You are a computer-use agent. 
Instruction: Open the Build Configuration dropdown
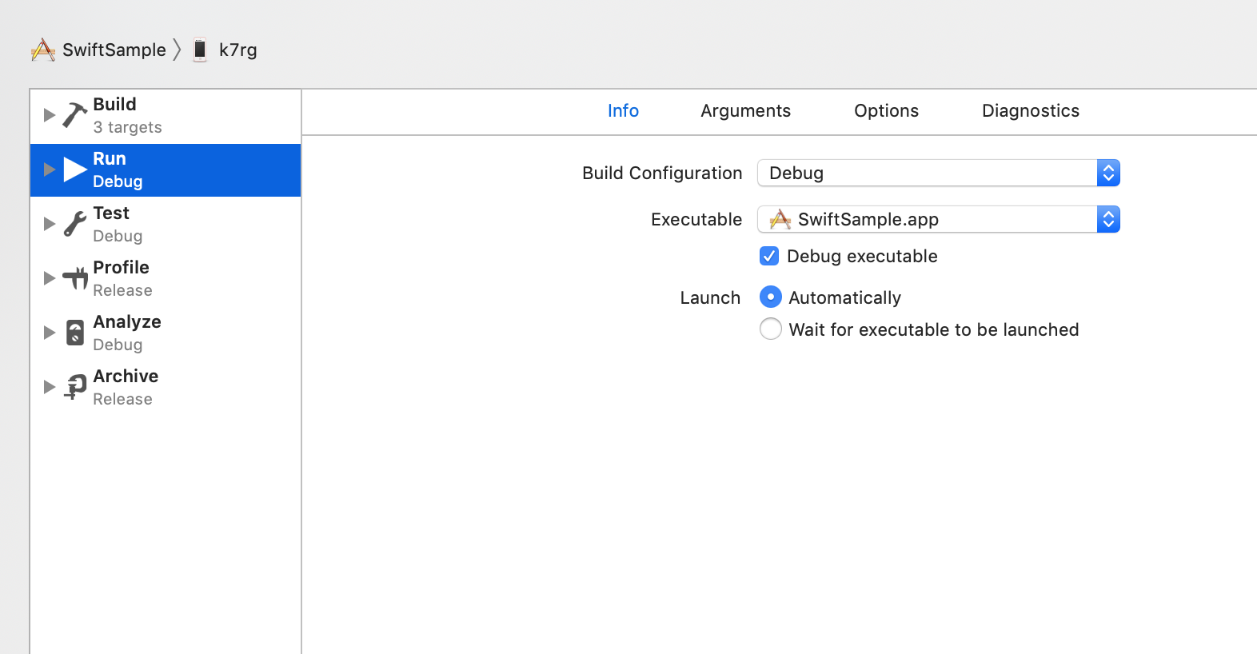(939, 173)
